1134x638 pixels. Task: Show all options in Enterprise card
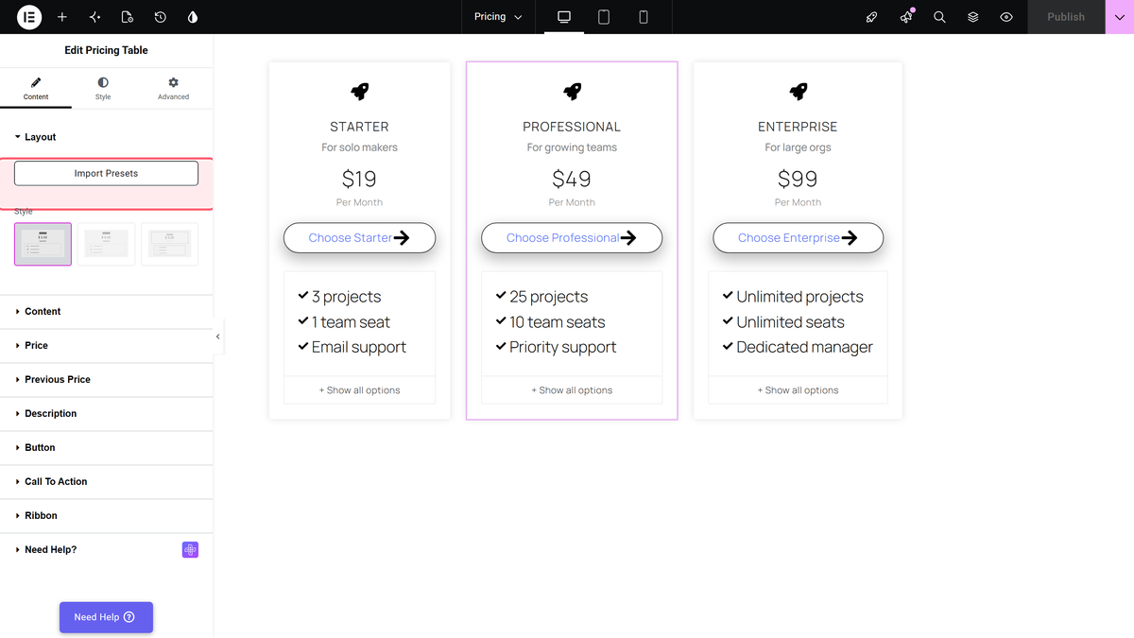[x=799, y=390]
